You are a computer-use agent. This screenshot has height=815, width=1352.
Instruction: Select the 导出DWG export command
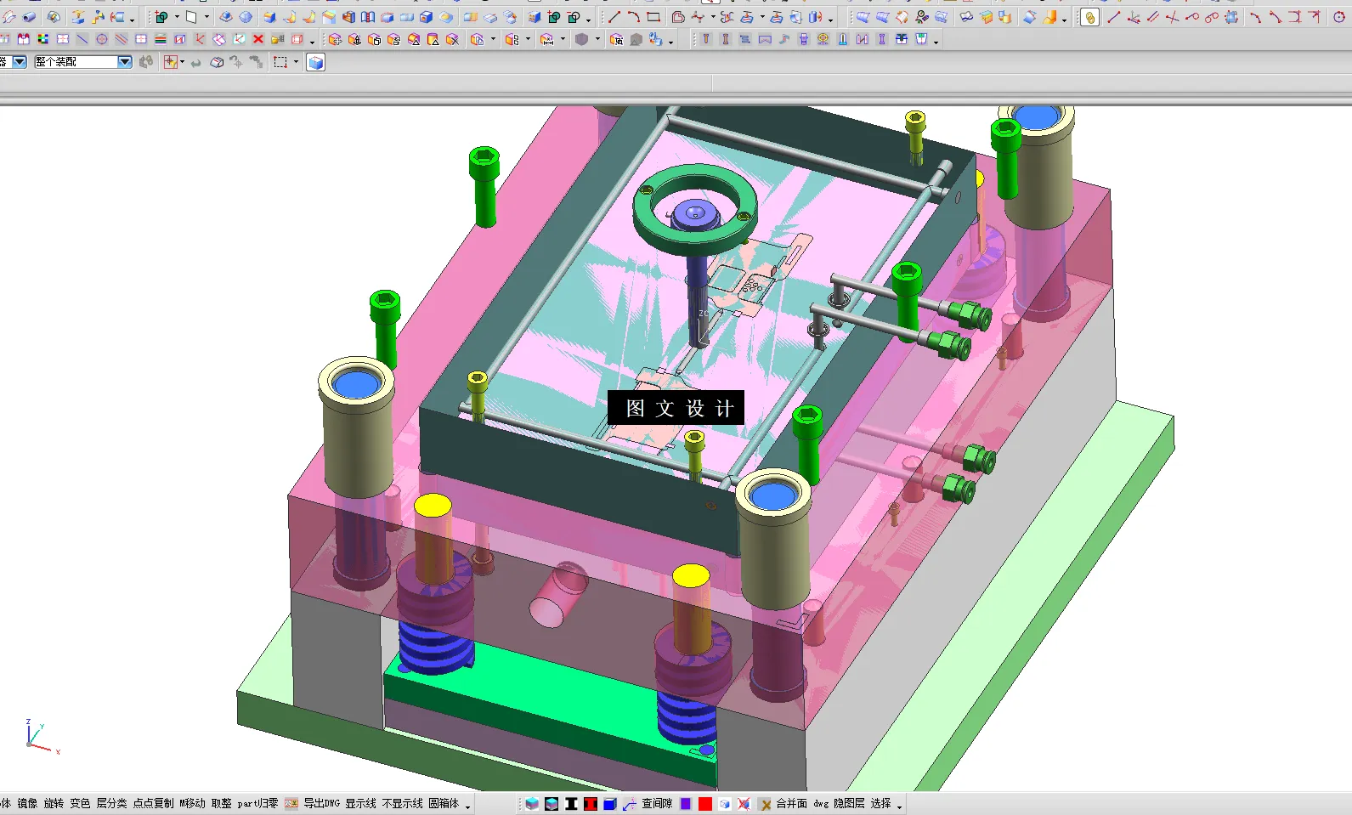pyautogui.click(x=322, y=803)
